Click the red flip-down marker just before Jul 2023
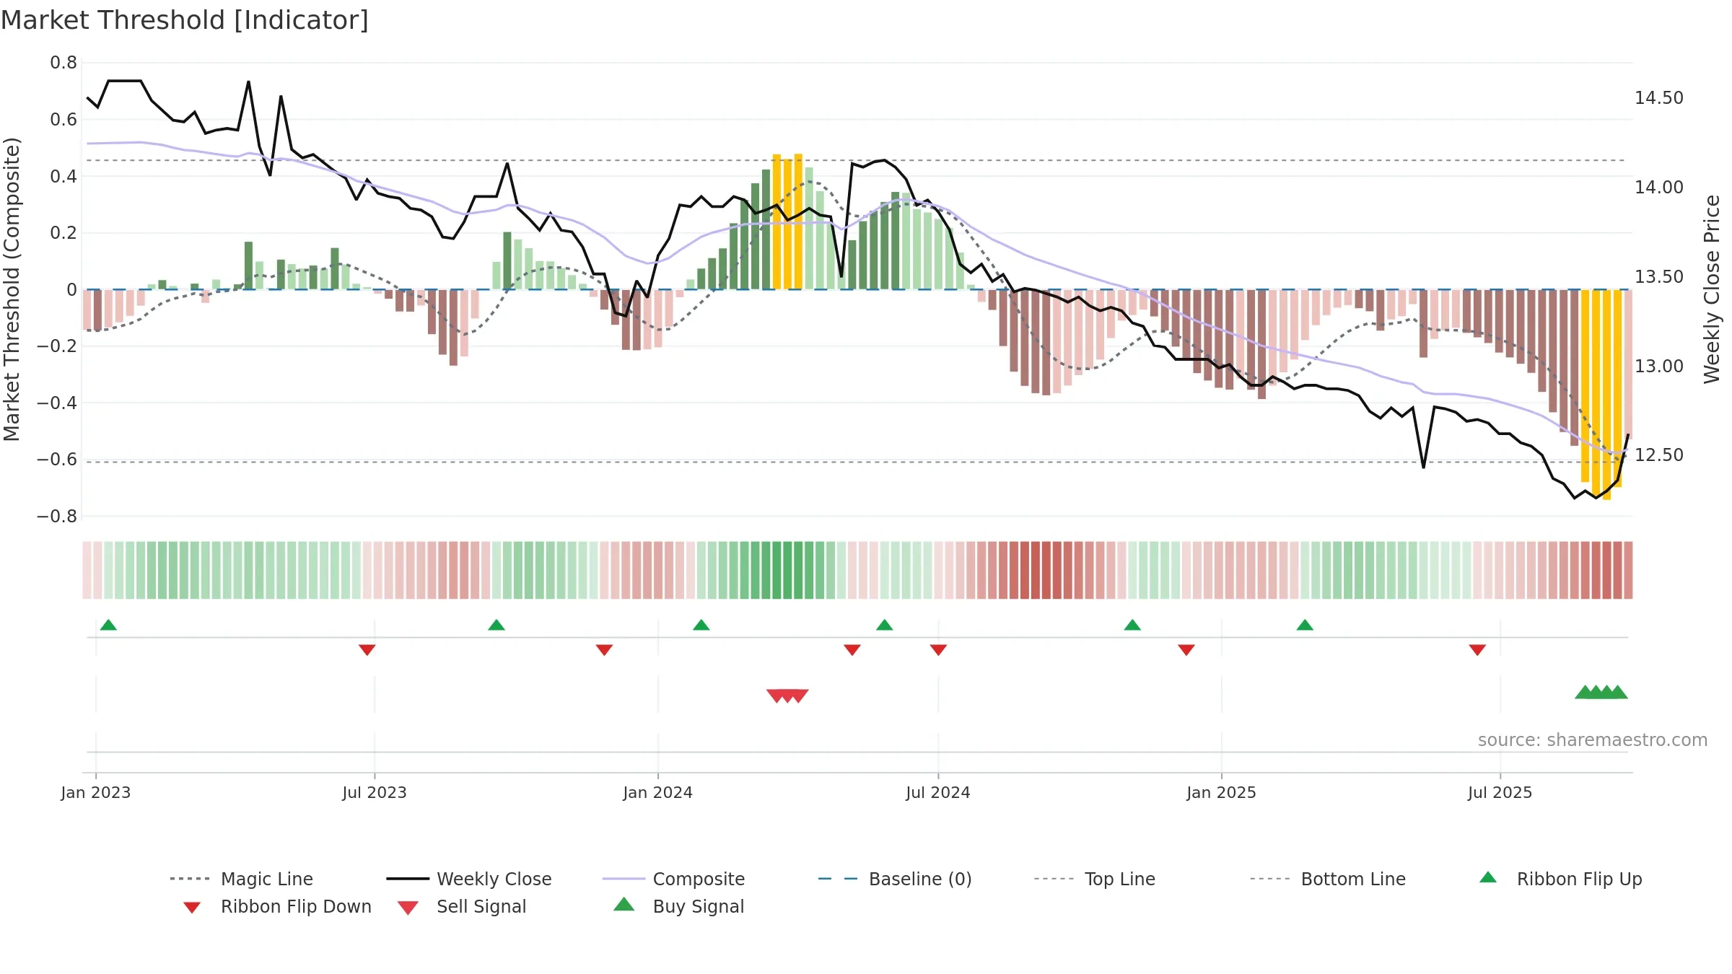The height and width of the screenshot is (974, 1732). [x=367, y=650]
